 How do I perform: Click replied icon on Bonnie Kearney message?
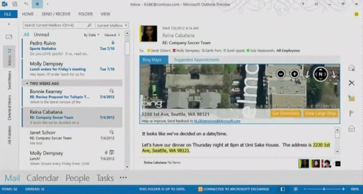click(112, 91)
